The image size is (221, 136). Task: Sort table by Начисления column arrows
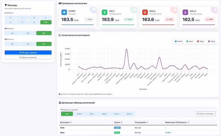tap(147, 122)
